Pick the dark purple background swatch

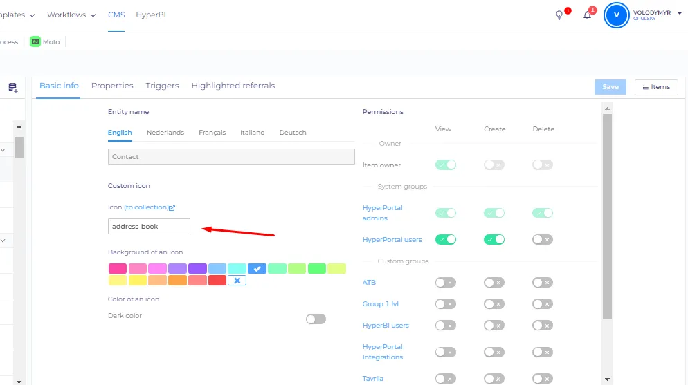[197, 268]
